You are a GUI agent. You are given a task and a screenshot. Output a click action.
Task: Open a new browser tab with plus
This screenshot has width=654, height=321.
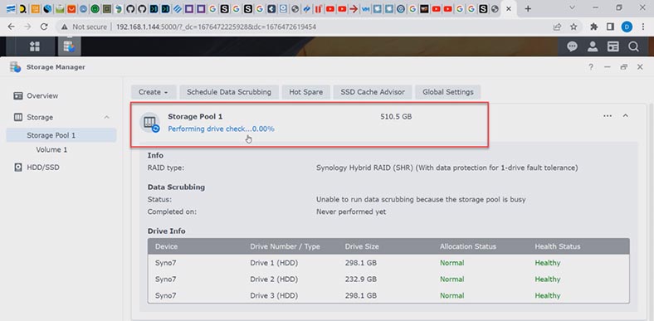click(x=528, y=8)
